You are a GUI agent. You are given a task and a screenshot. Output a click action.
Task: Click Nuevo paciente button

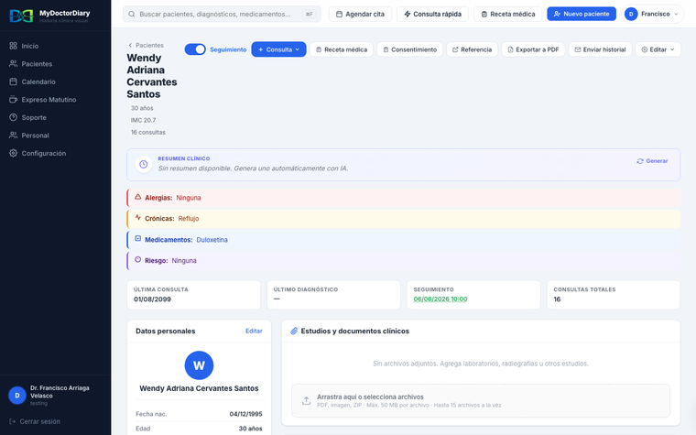coord(582,15)
